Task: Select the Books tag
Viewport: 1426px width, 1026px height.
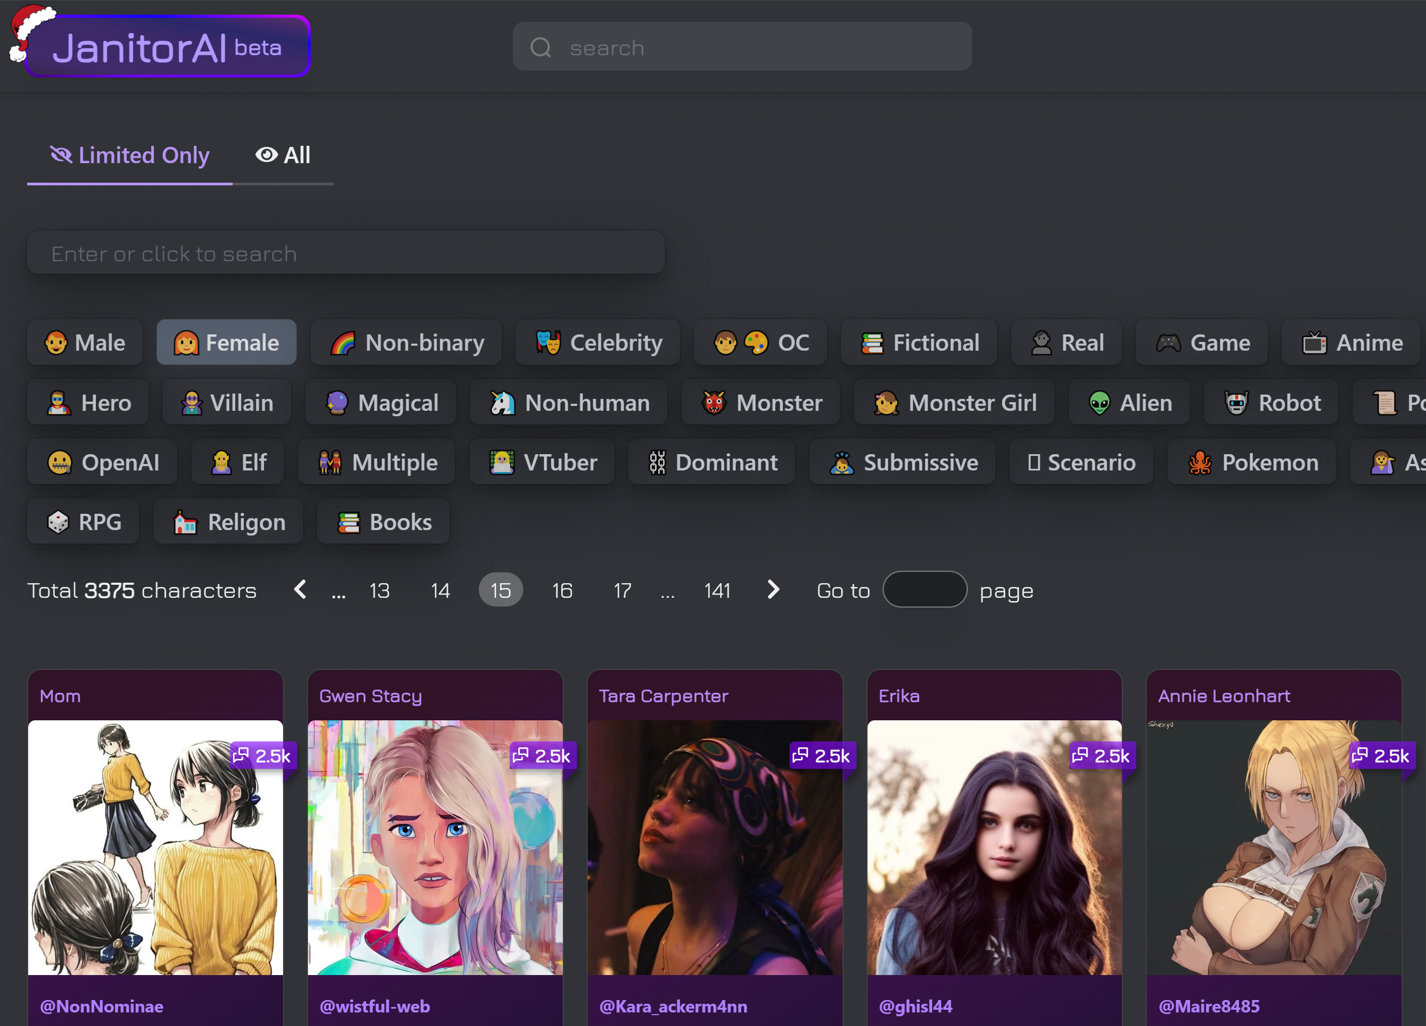Action: [383, 522]
